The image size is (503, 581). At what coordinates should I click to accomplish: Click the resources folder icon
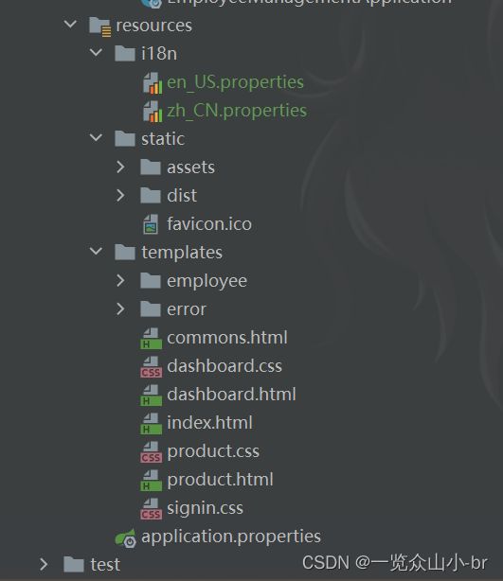point(99,26)
